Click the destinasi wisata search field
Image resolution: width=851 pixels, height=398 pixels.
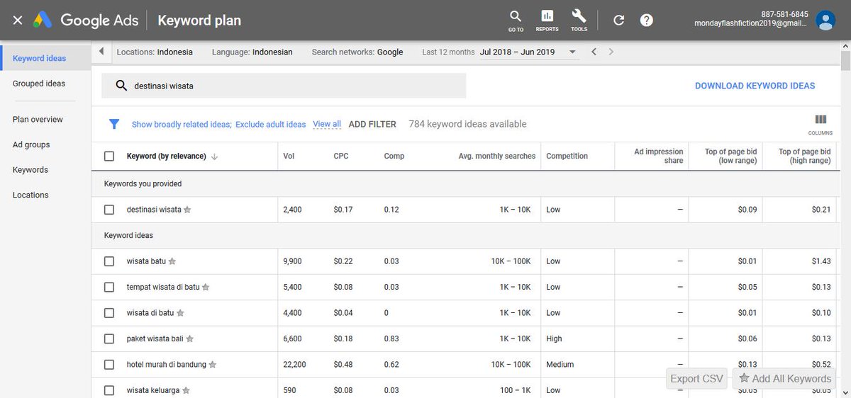pos(284,86)
